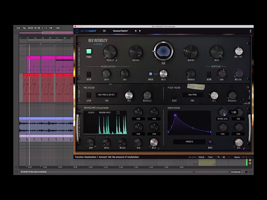This screenshot has width=267, height=200.
Task: Click the Damping knob
Action: coord(191,52)
